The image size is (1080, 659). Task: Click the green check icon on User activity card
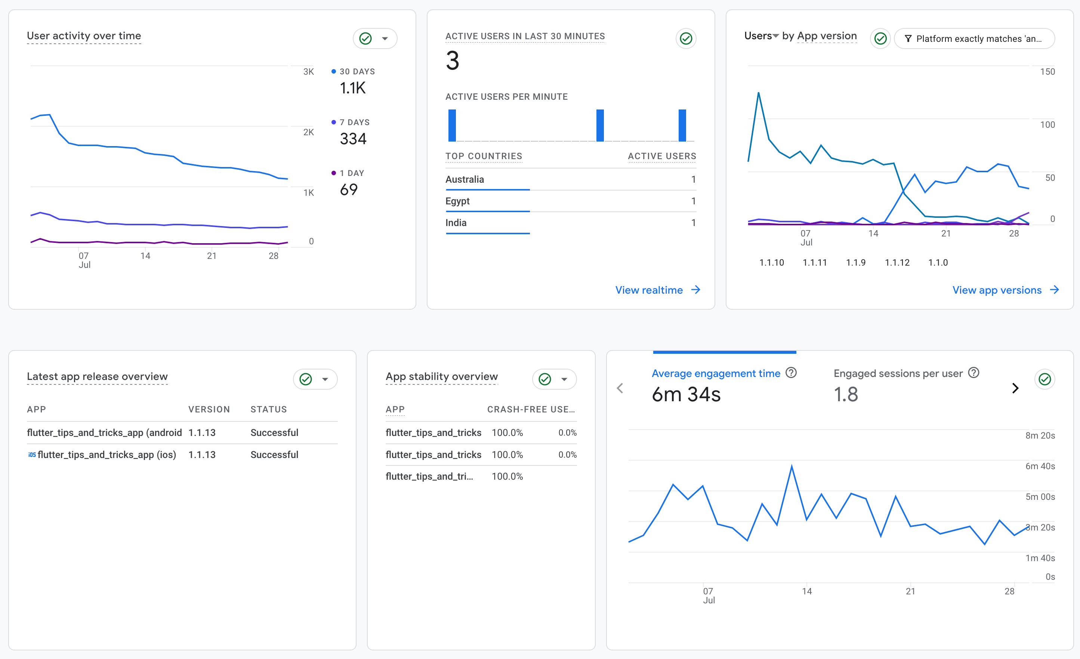365,38
